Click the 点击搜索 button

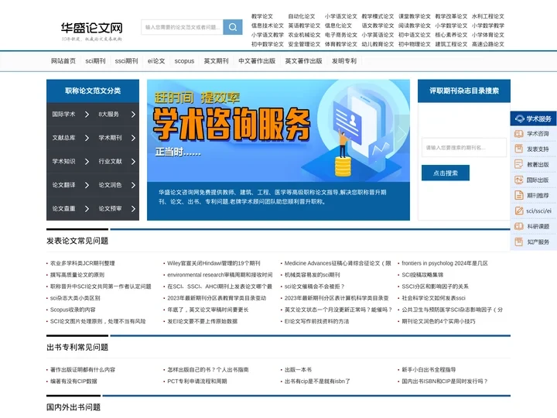click(x=446, y=173)
